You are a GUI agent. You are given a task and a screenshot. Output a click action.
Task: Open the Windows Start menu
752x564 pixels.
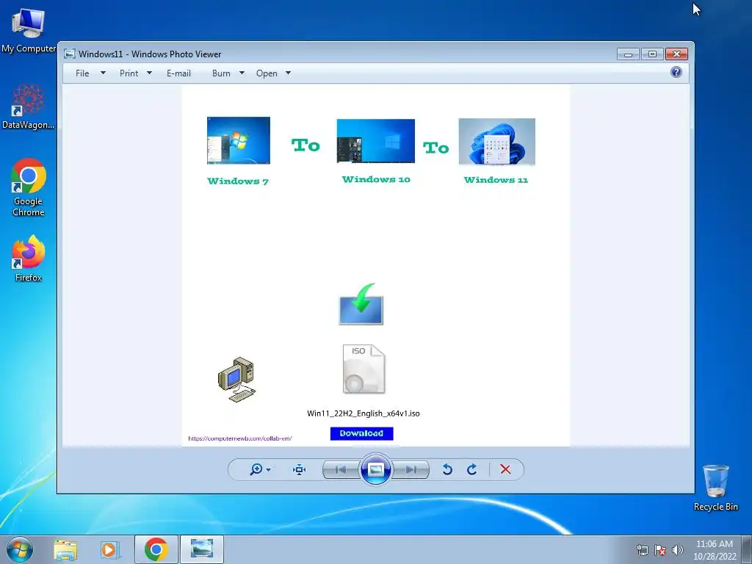[x=20, y=549]
